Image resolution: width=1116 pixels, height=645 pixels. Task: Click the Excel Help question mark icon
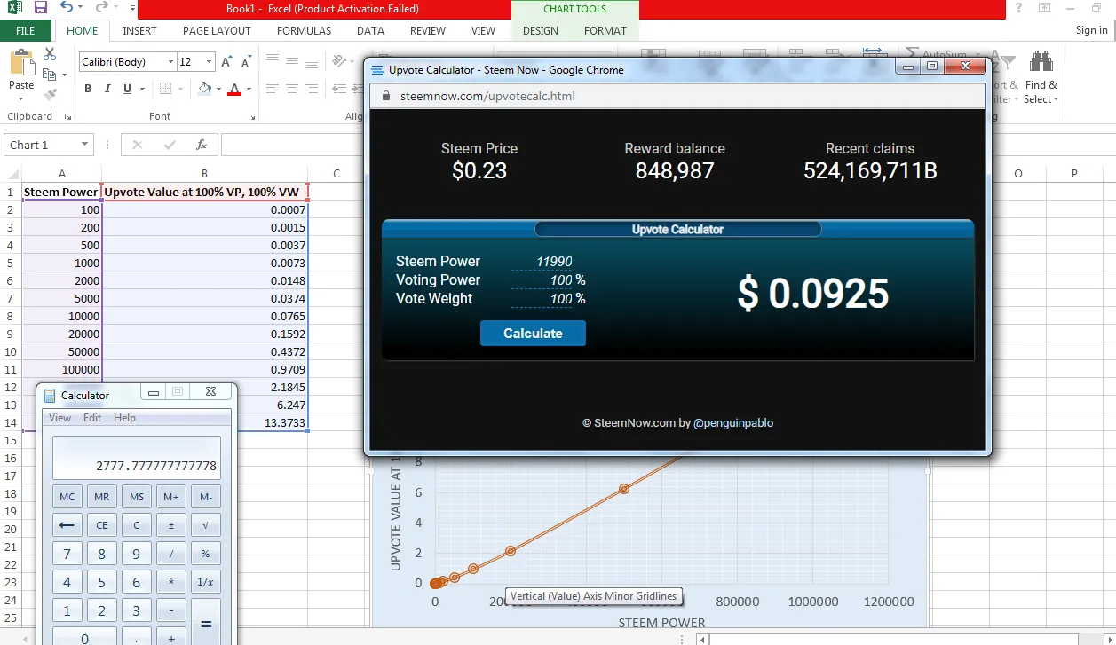point(1018,8)
